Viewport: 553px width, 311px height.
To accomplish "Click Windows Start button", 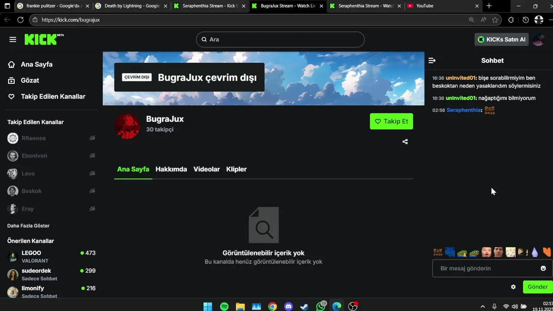I will (x=208, y=307).
